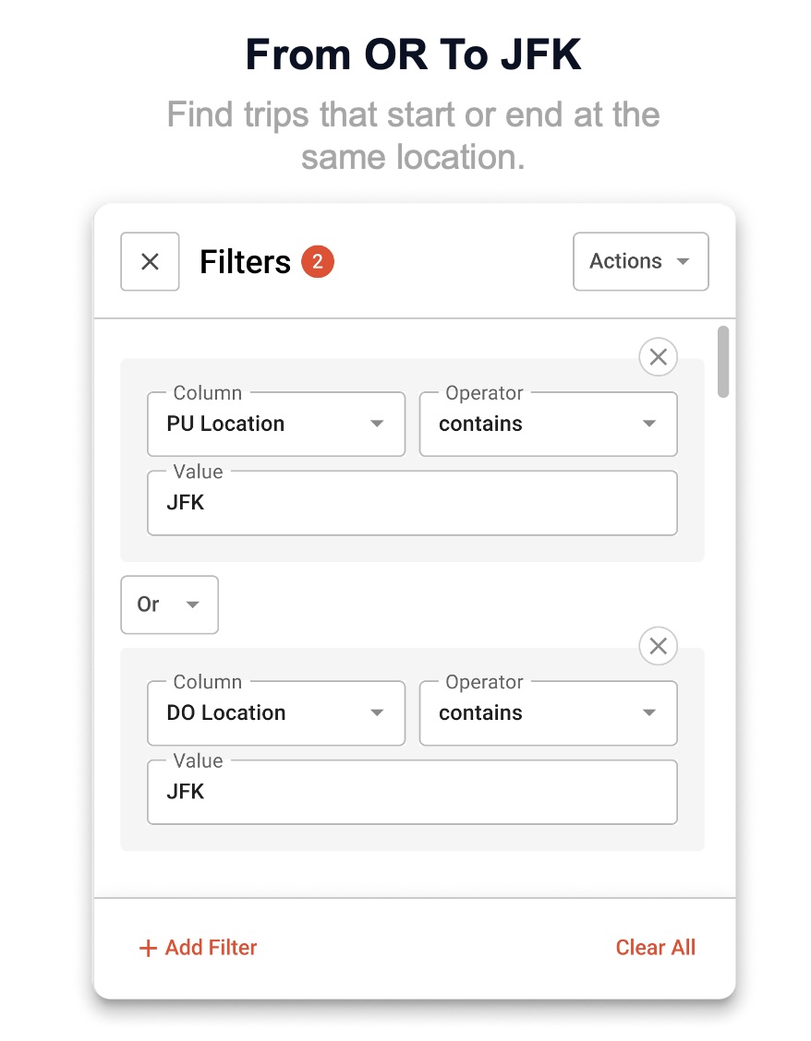Remove the DO Location filter condition

[658, 646]
